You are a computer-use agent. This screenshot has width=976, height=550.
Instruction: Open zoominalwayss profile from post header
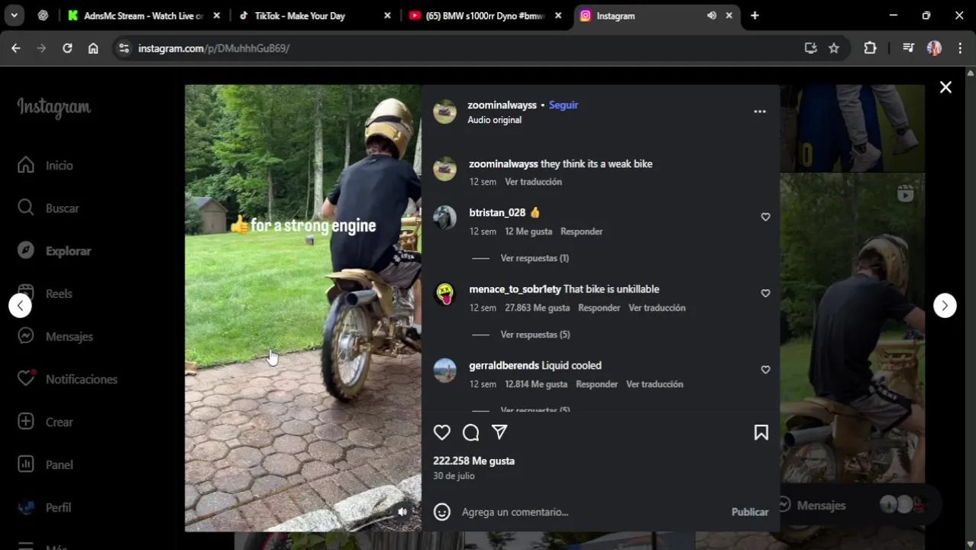502,105
